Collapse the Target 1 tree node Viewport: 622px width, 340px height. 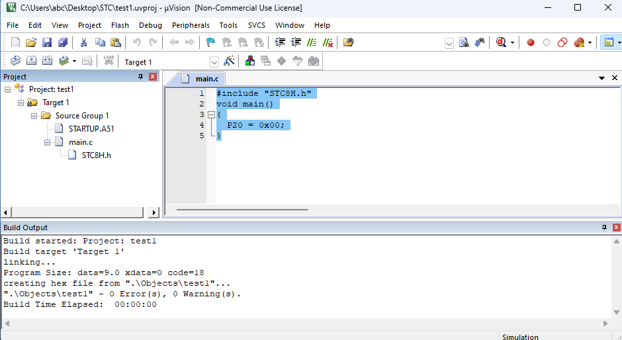(21, 103)
